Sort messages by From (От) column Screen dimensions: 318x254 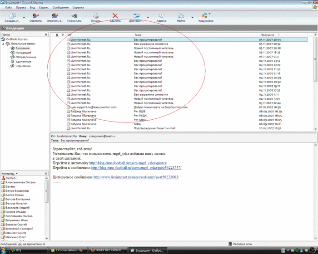(x=70, y=35)
